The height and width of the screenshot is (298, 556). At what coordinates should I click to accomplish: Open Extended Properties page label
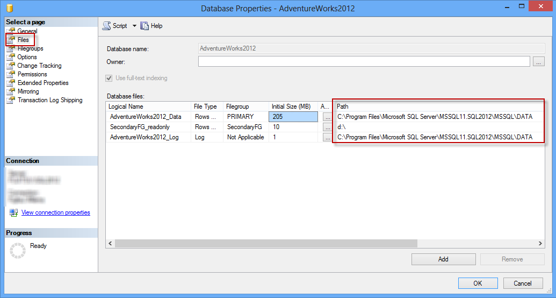pos(43,83)
